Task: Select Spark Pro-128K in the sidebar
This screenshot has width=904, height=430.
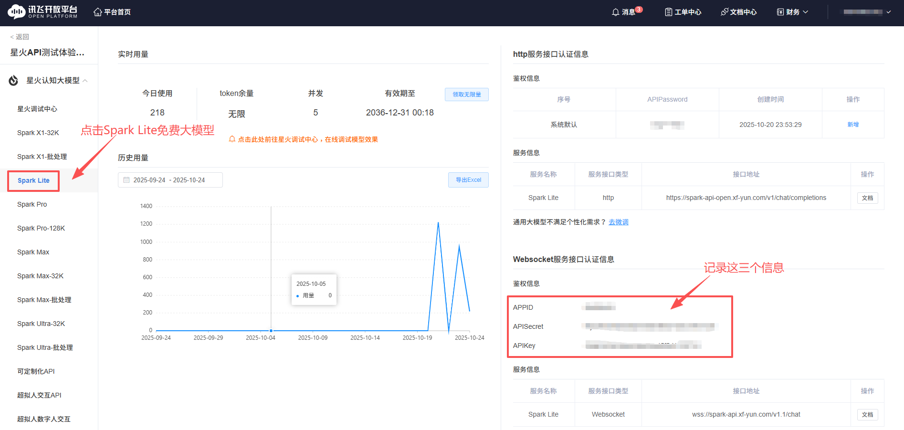Action: pos(41,228)
